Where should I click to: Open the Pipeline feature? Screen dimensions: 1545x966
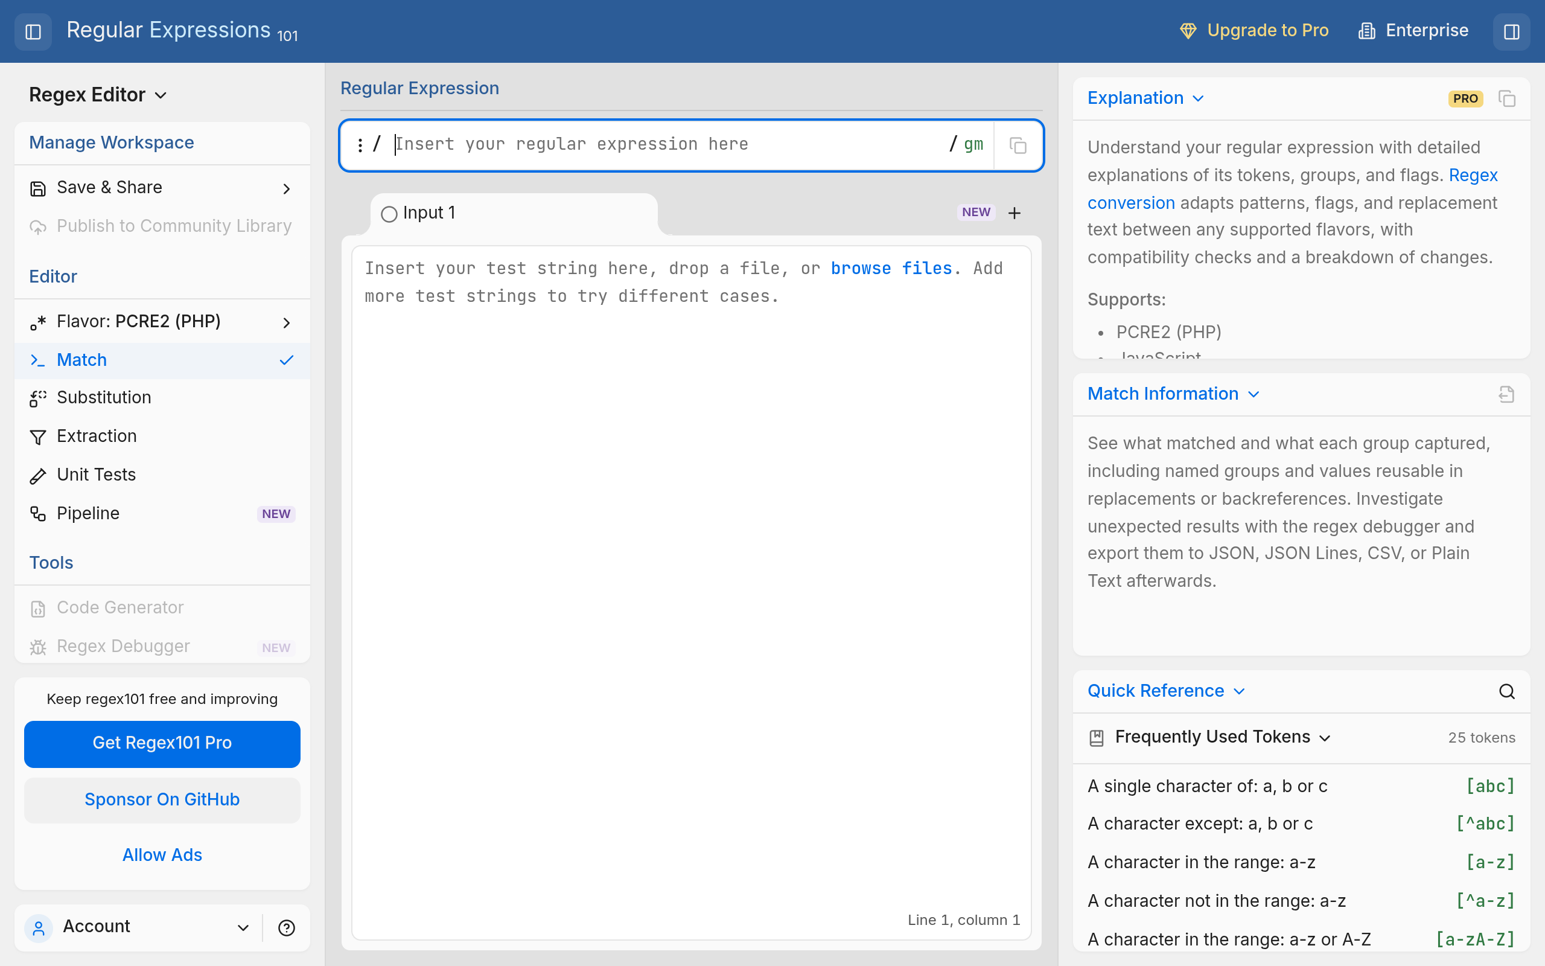pyautogui.click(x=162, y=514)
